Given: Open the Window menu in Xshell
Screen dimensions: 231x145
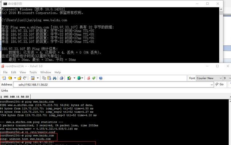Looking at the screenshot, I should [46, 72].
